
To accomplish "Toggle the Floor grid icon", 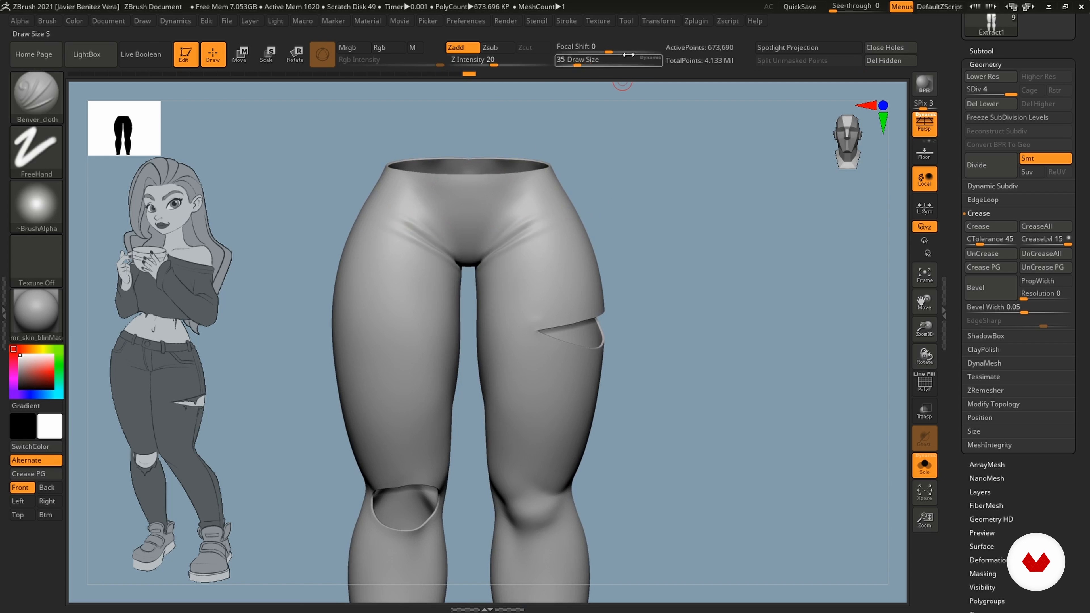I will tap(924, 153).
